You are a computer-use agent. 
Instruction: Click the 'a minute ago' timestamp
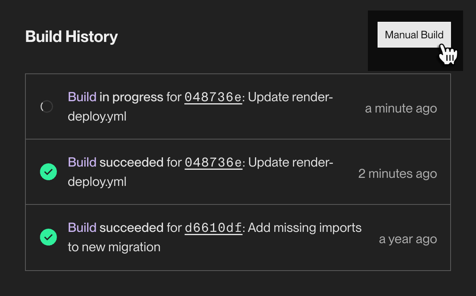pyautogui.click(x=401, y=108)
